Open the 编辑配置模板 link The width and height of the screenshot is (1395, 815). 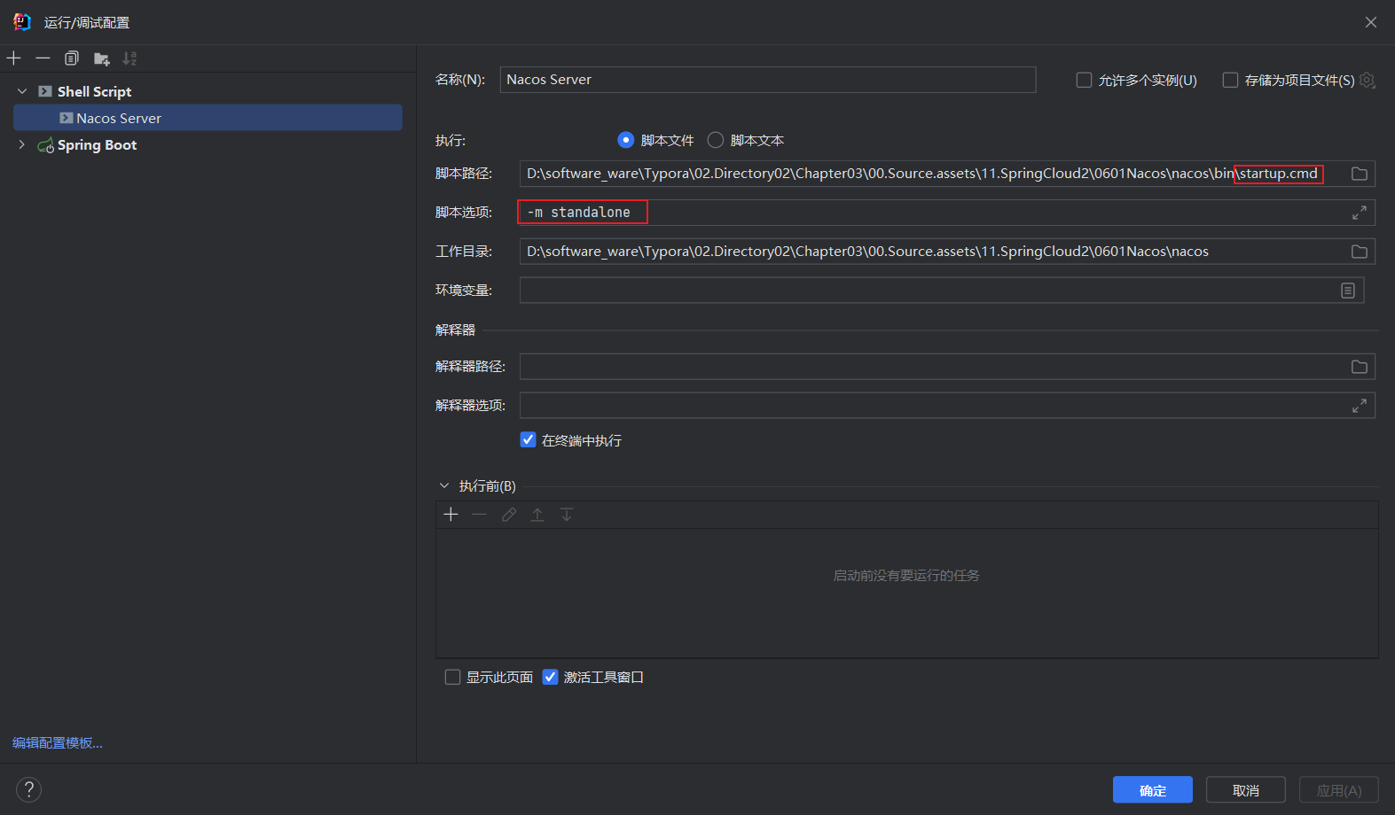tap(58, 743)
